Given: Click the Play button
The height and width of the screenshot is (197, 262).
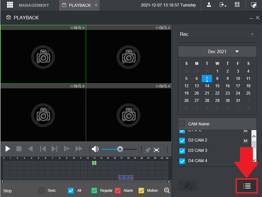Looking at the screenshot, I should [x=8, y=149].
